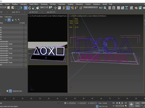Toggle Angle Snap in toolbar
Screen dimensions: 145x108
tap(68, 8)
